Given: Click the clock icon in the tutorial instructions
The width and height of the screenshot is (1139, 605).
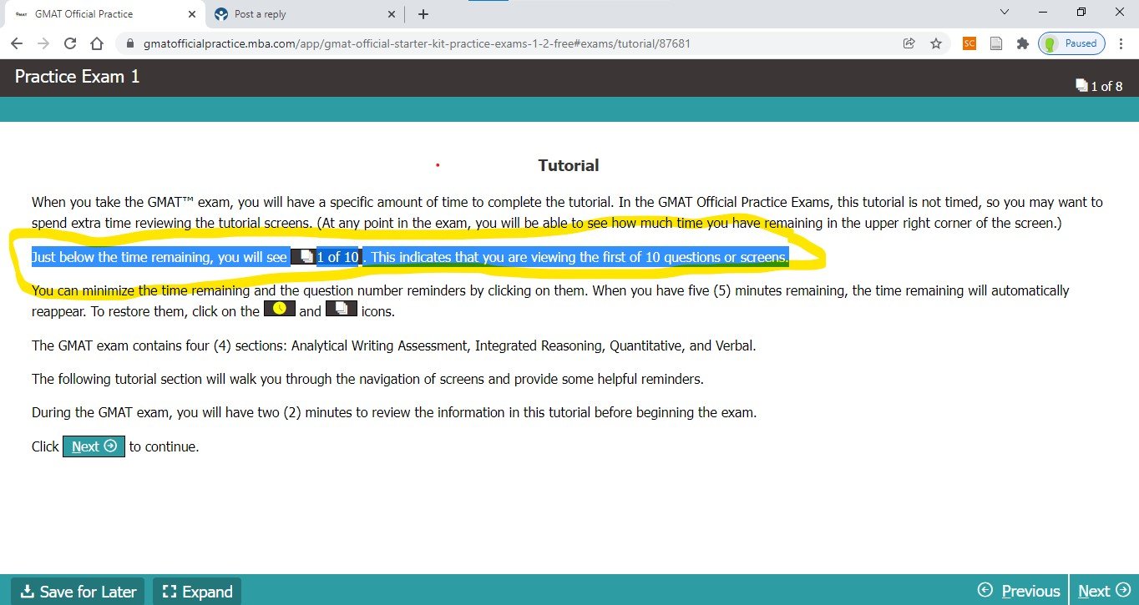Looking at the screenshot, I should (x=280, y=308).
